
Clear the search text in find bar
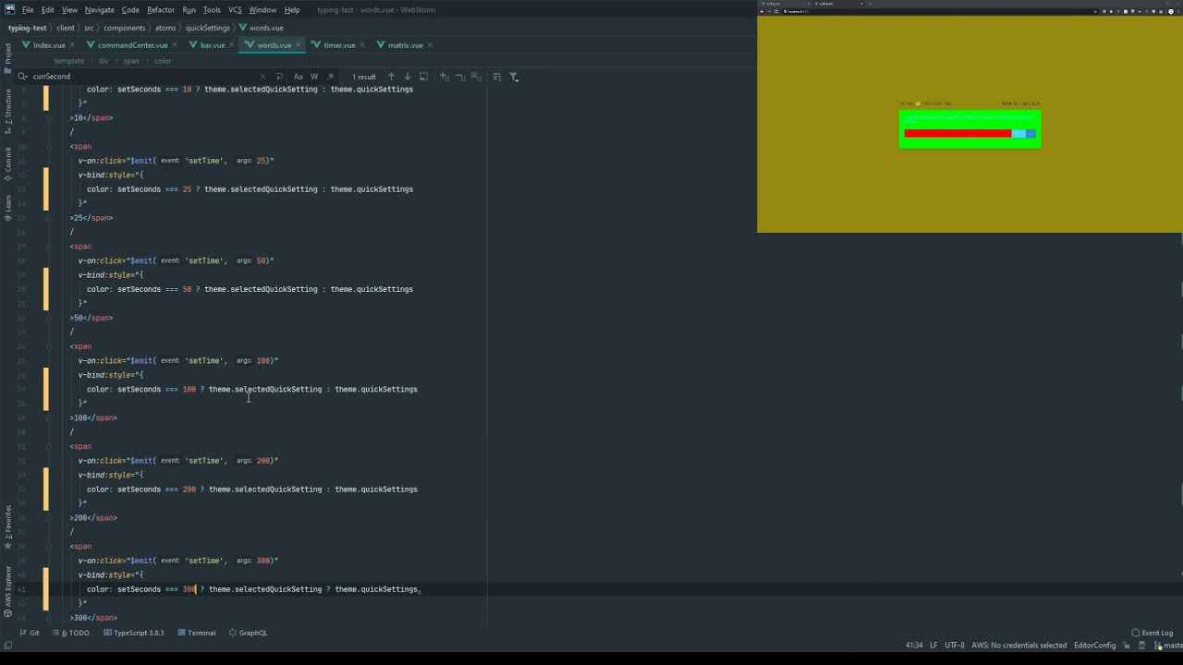pyautogui.click(x=262, y=77)
